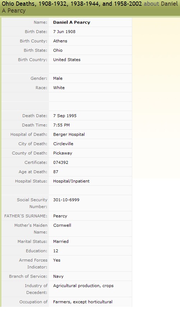Select the name Daniel A Pearcy
Image resolution: width=180 pixels, height=318 pixels.
(x=71, y=22)
